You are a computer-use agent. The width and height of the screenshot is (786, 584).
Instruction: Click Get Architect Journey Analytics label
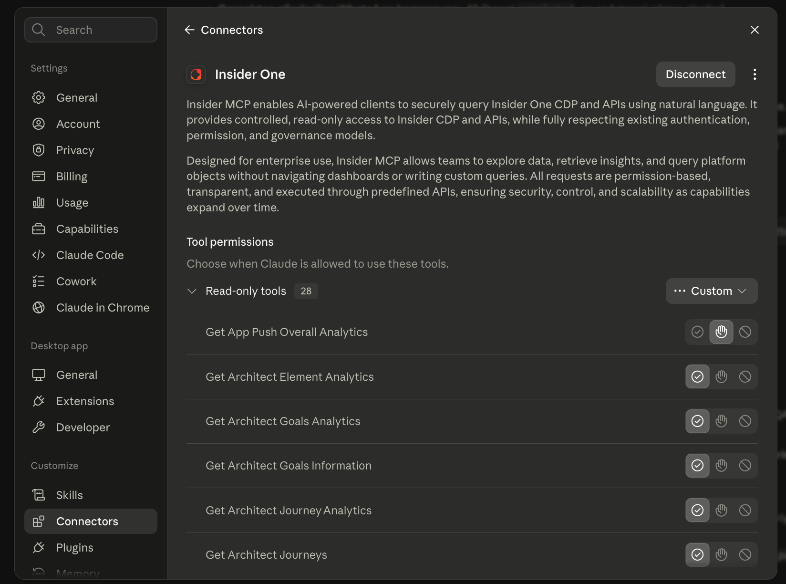(289, 510)
